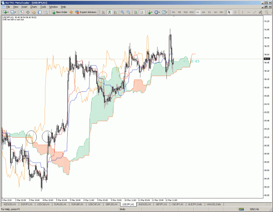This screenshot has height=212, width=273.
Task: Switch to Bar Chart display
Action: (x=104, y=12)
